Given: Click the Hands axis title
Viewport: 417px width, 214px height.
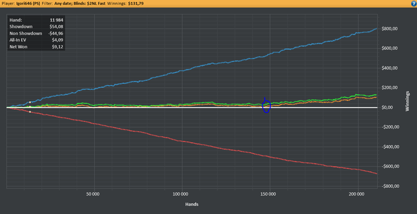Looking at the screenshot, I should (192, 204).
